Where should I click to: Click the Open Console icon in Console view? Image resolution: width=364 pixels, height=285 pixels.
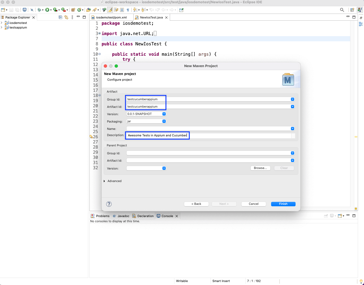click(340, 216)
